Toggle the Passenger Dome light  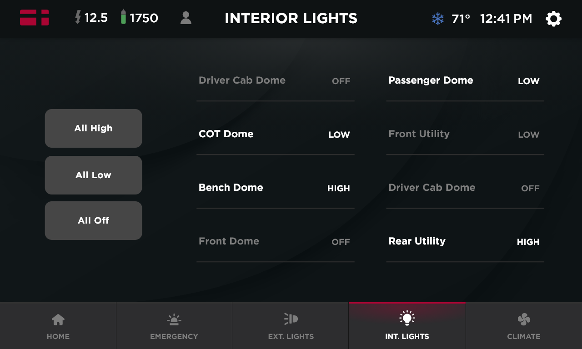(465, 81)
